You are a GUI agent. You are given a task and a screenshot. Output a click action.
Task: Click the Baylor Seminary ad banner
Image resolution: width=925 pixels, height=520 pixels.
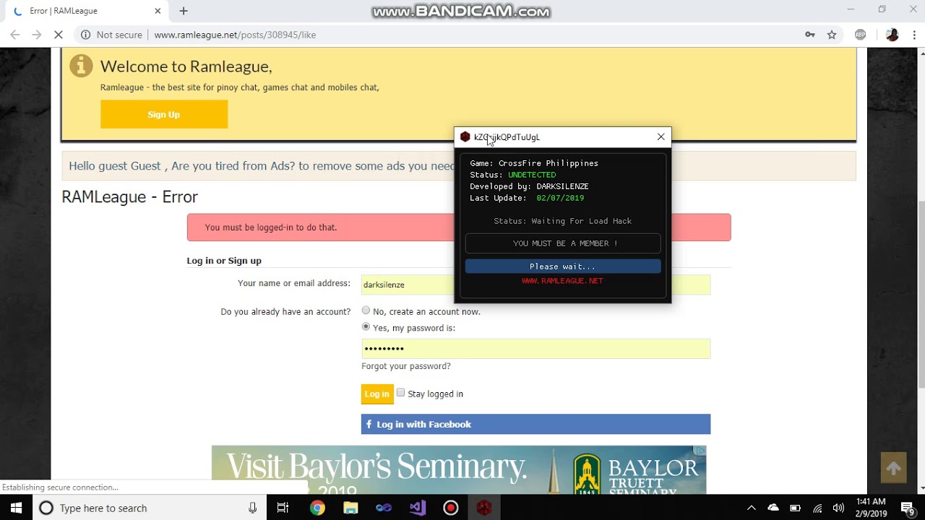click(x=459, y=469)
